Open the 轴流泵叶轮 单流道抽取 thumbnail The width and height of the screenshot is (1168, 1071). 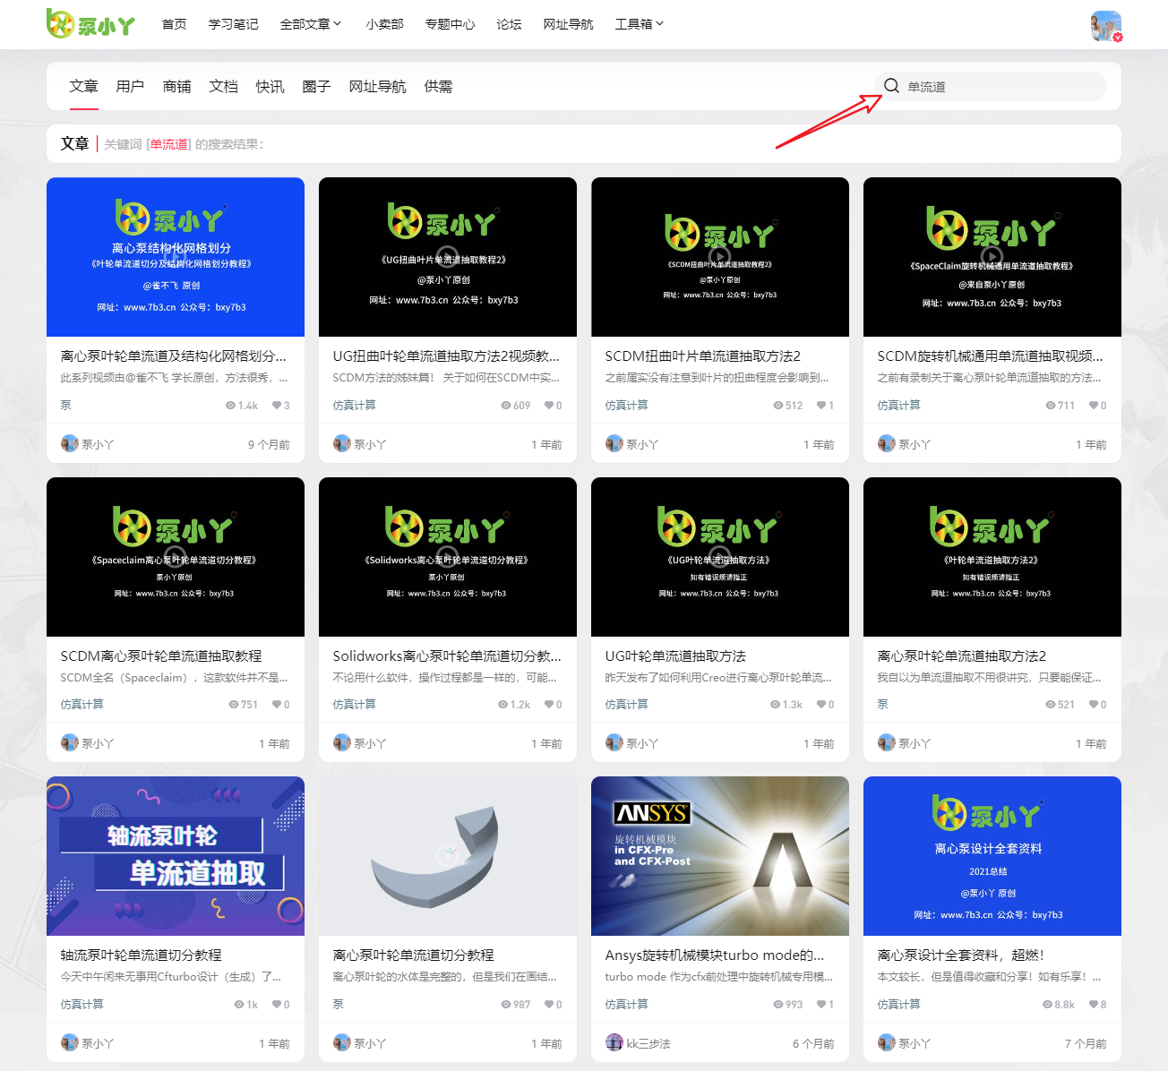[x=176, y=856]
